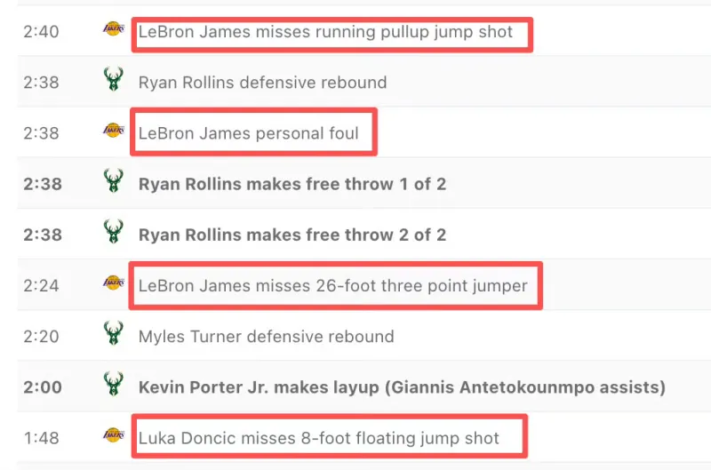Select the Ryan Rollins defensive rebound play
711x470 pixels.
[x=262, y=83]
